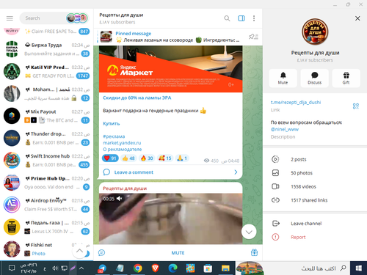
Task: Click the channel profile picture
Action: [x=315, y=32]
